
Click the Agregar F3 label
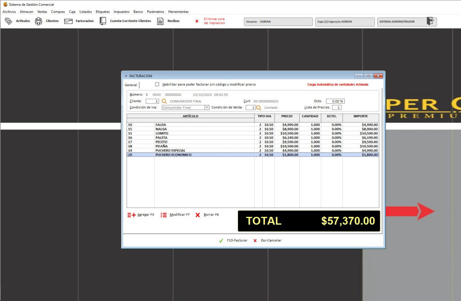click(x=146, y=215)
